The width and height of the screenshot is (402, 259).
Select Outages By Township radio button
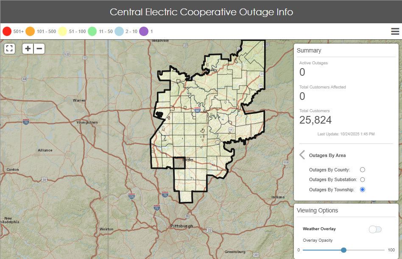click(362, 190)
